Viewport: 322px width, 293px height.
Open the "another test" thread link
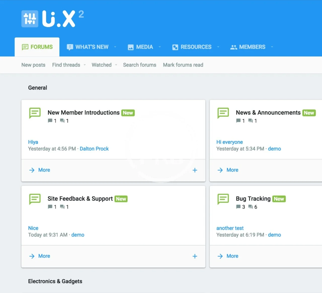click(x=230, y=228)
